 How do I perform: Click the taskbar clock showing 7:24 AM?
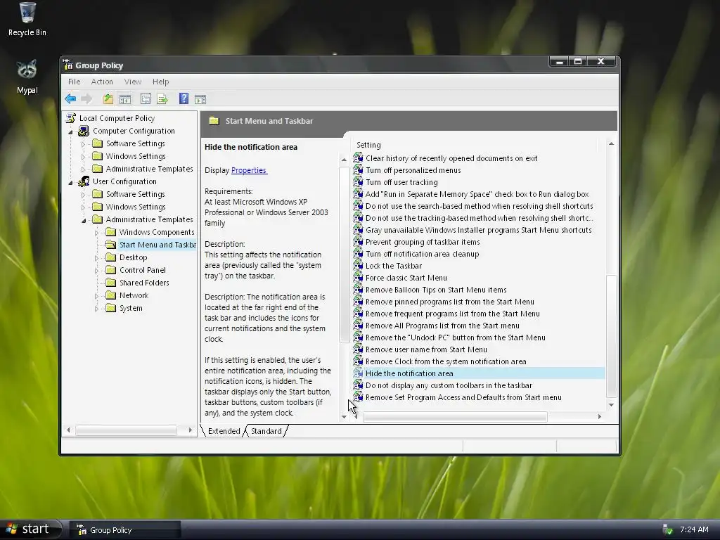694,529
